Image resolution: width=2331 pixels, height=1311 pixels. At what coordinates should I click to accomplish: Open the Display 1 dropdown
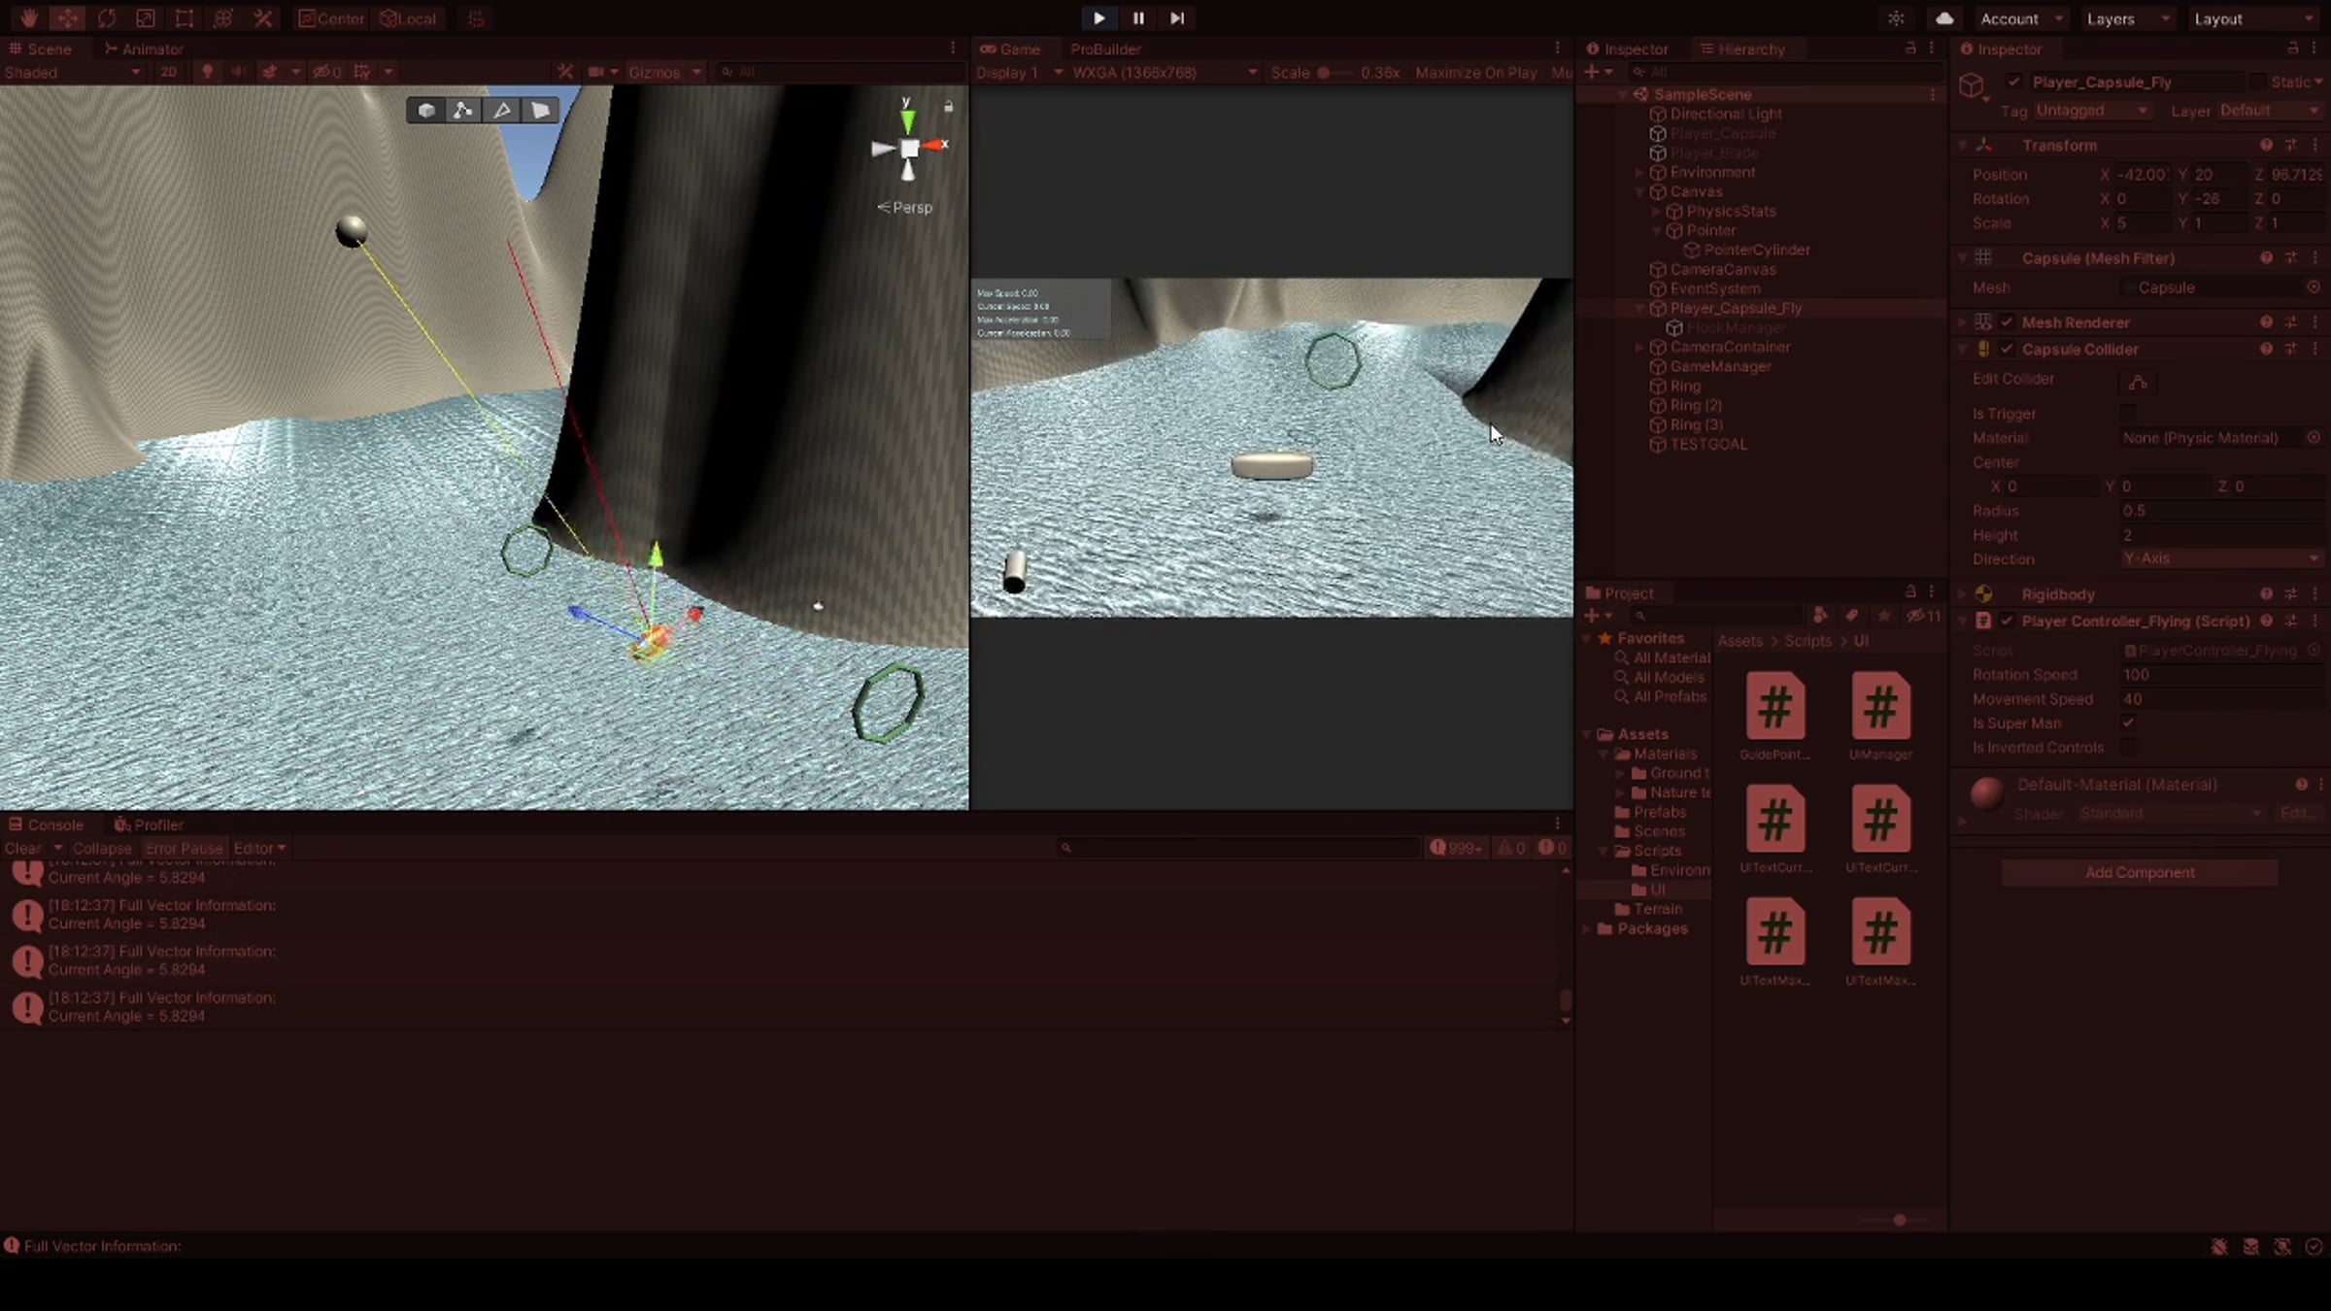1018,73
